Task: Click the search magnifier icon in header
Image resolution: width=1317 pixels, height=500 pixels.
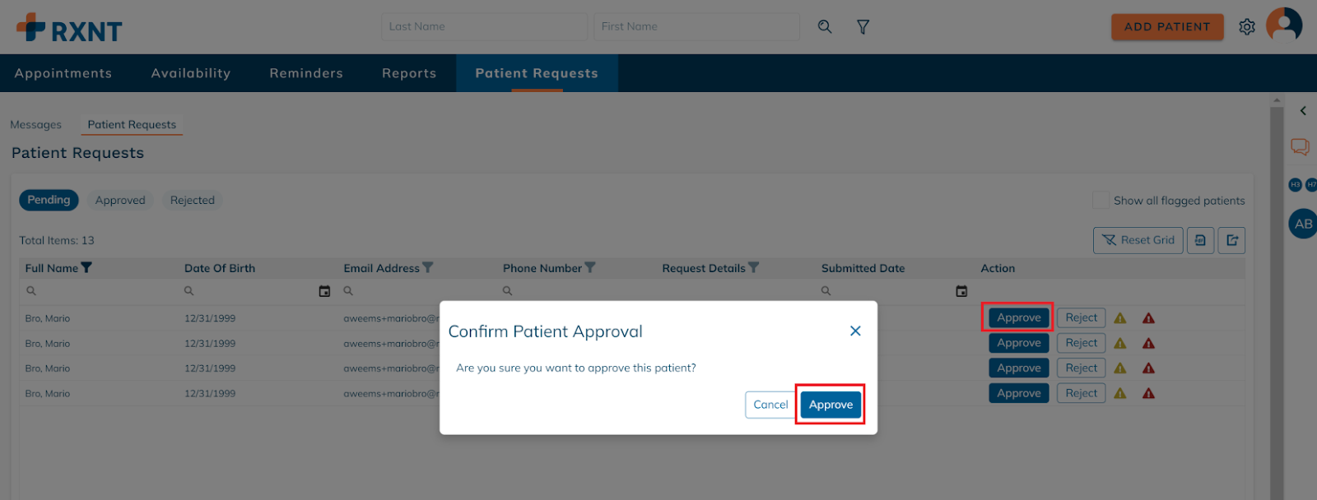Action: pyautogui.click(x=824, y=27)
